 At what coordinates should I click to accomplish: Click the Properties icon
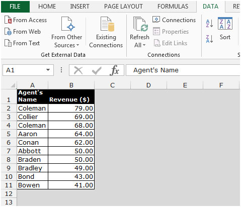pos(156,31)
